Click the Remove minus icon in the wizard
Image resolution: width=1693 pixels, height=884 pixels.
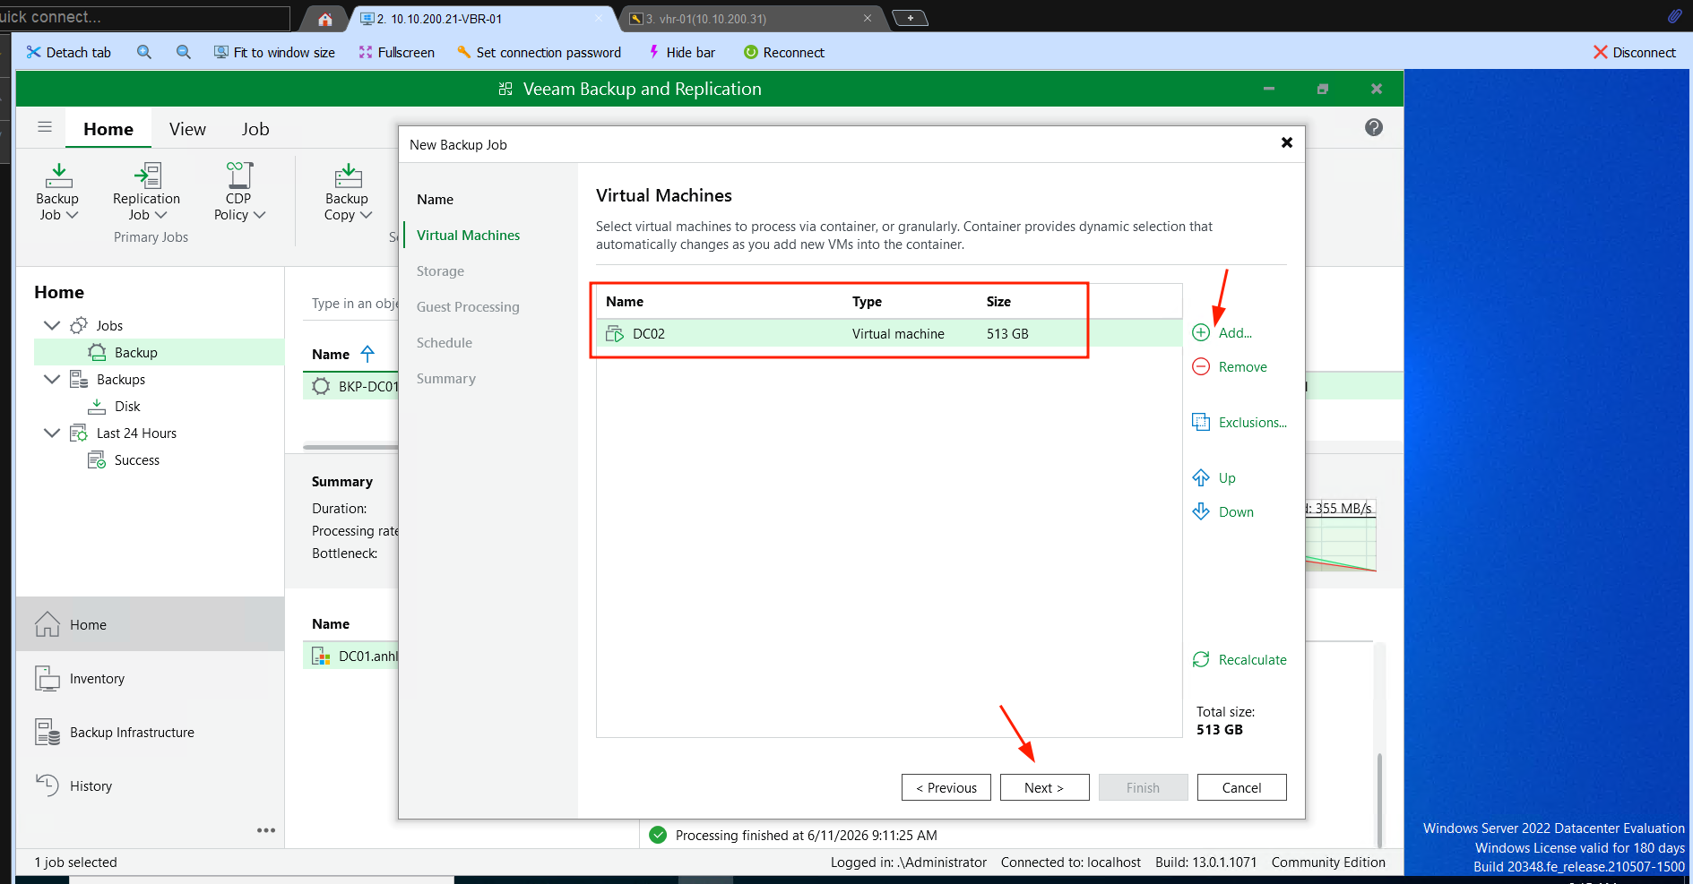click(x=1201, y=366)
